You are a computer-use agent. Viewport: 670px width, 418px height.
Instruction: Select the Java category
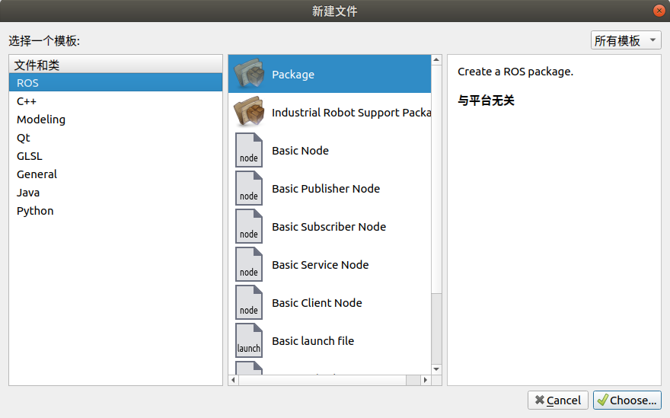[x=116, y=193]
